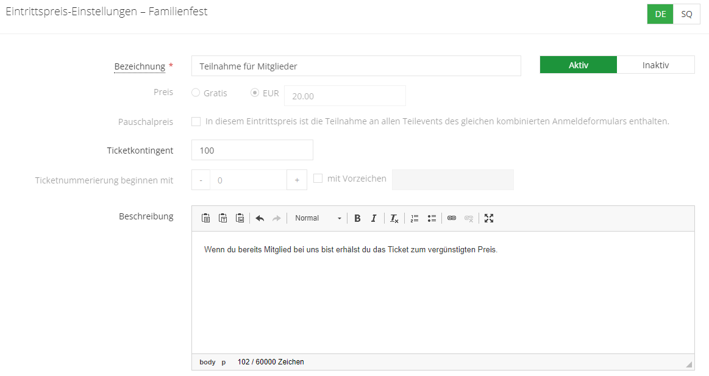Tick the 'mit Vorzeichen' checkbox

(x=318, y=179)
